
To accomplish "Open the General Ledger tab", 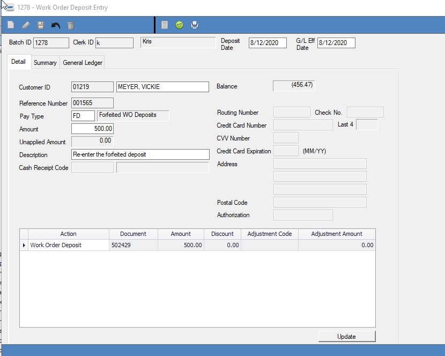I will click(83, 63).
